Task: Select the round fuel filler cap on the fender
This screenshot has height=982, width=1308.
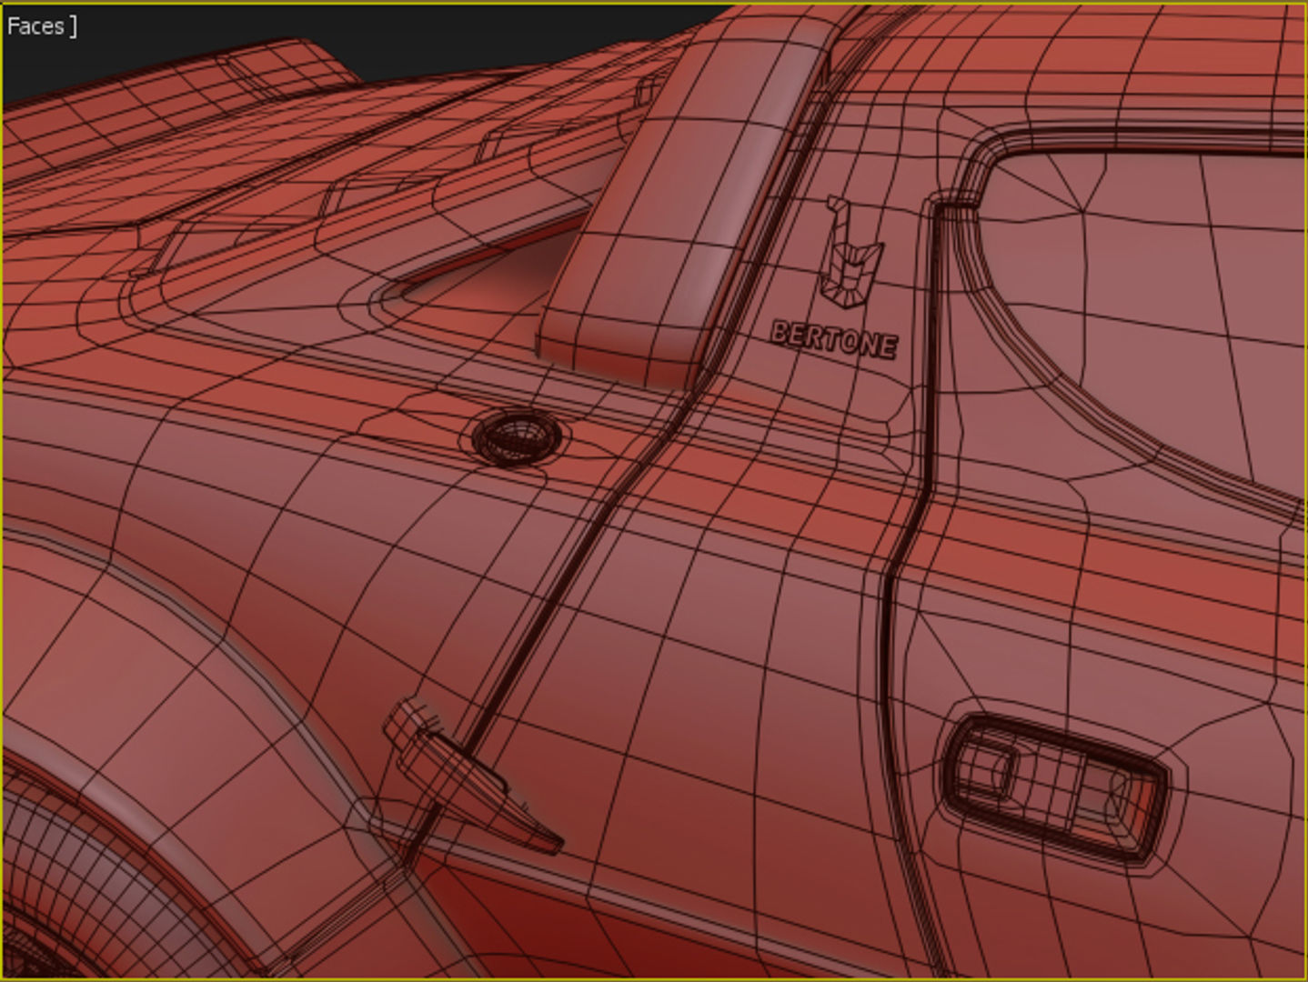Action: click(518, 437)
